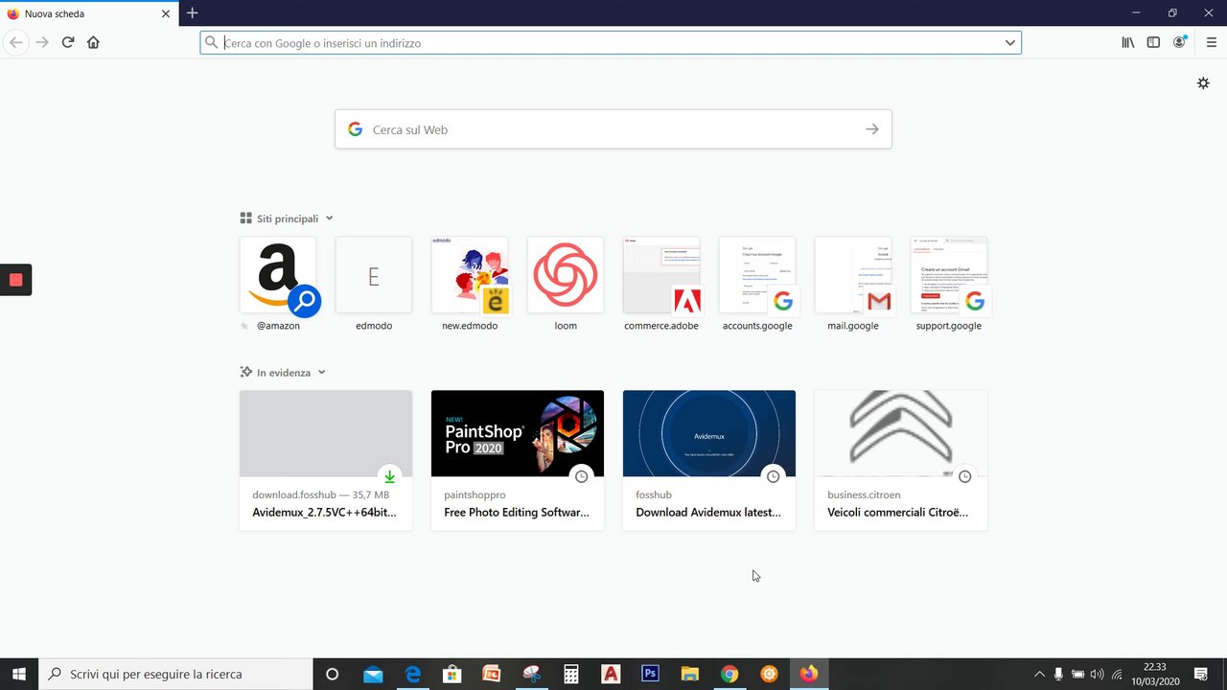Click microphone icon in system tray
Image resolution: width=1227 pixels, height=690 pixels.
click(1058, 674)
